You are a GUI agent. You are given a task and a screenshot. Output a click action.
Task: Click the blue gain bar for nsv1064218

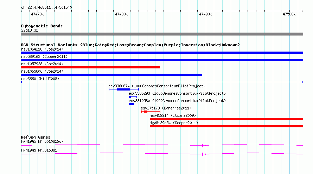(x=162, y=53)
